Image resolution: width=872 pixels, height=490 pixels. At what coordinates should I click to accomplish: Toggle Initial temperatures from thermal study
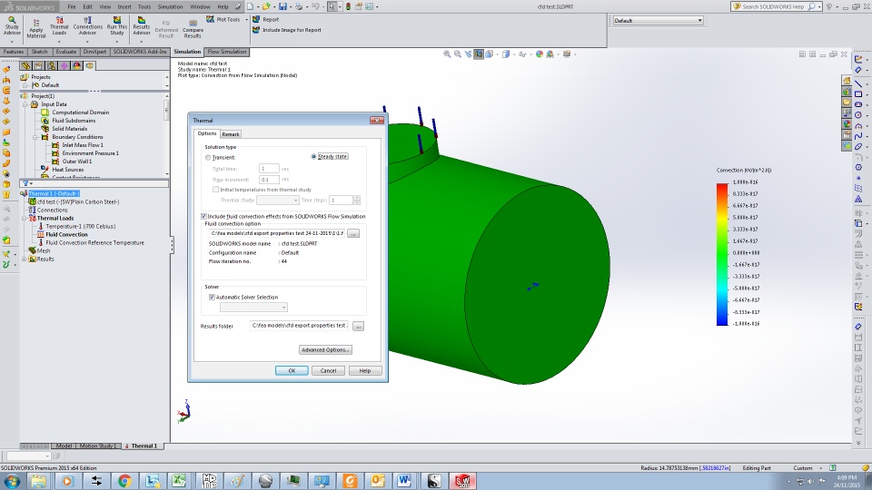[x=215, y=190]
